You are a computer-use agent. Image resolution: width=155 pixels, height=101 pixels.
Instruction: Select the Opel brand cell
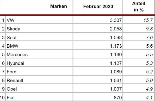12,89
